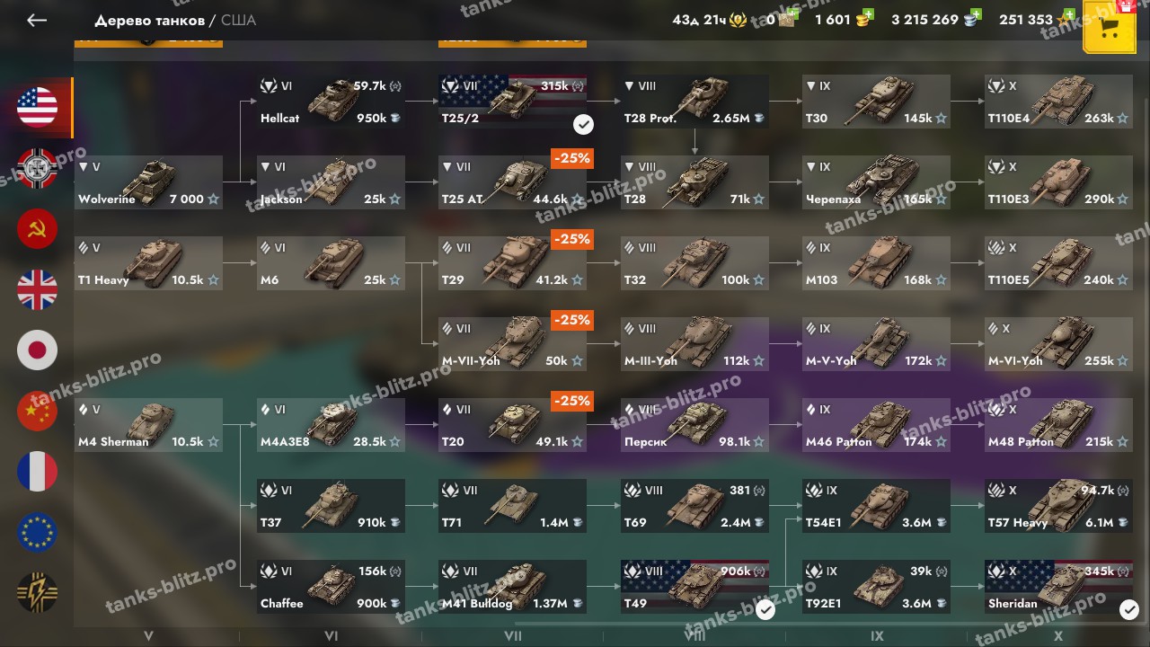Click the checkmark on Sheridan tank
Viewport: 1150px width, 647px height.
[1128, 610]
